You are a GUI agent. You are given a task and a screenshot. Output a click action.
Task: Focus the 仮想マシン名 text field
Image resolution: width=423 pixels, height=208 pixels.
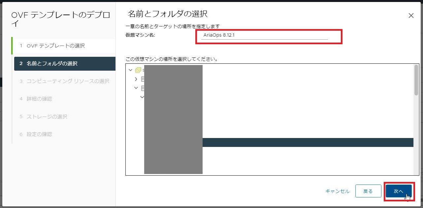[265, 35]
